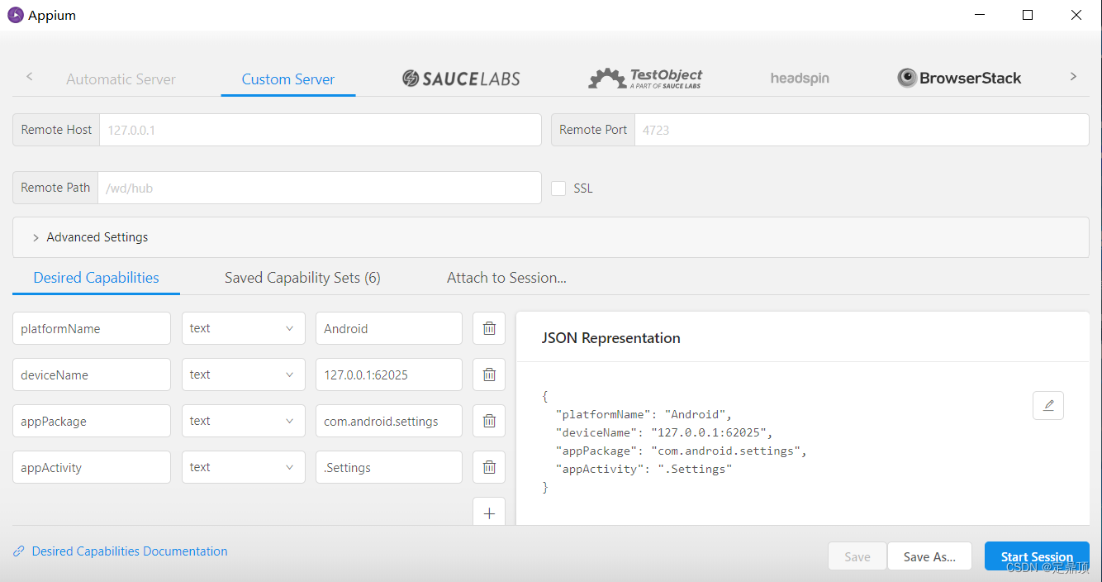Click the "appActivity" JSON line

(644, 469)
